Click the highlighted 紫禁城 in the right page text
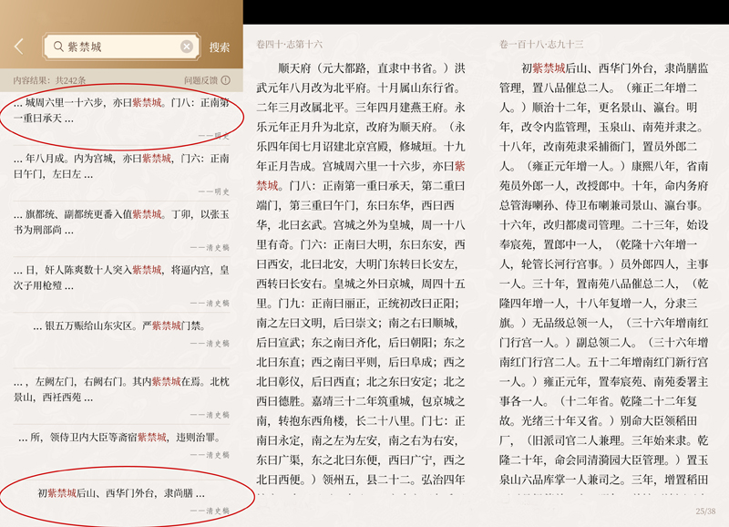The height and width of the screenshot is (527, 729). (549, 68)
